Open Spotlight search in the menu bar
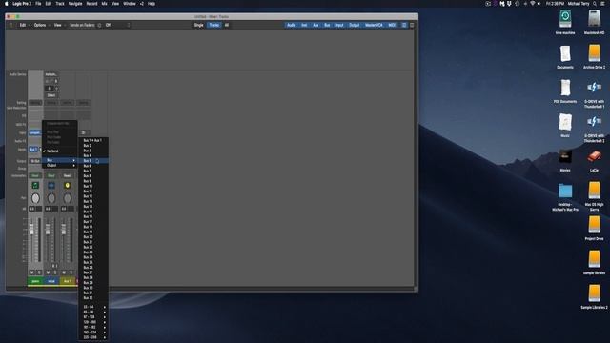This screenshot has height=343, width=610. 595,4
